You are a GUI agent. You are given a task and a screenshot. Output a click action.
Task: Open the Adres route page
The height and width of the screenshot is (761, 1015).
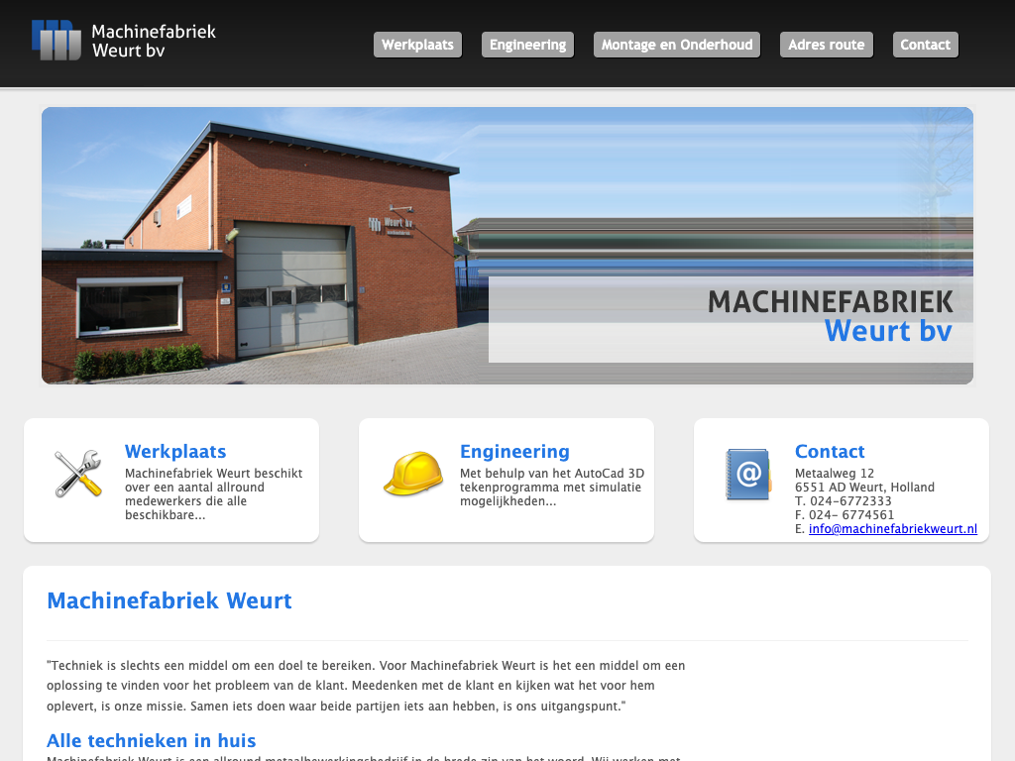(826, 45)
